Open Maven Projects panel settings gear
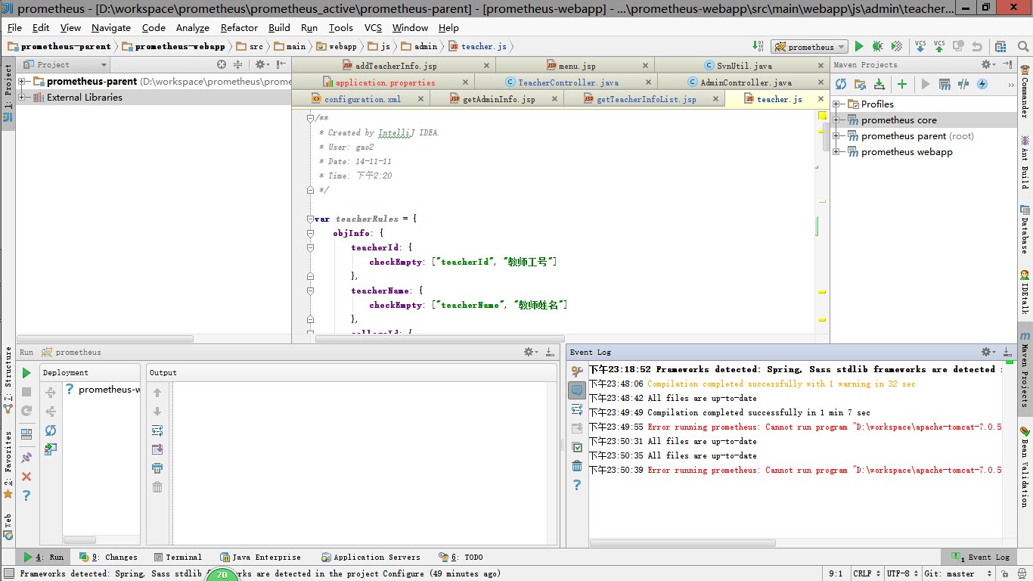The height and width of the screenshot is (581, 1033). pos(988,65)
